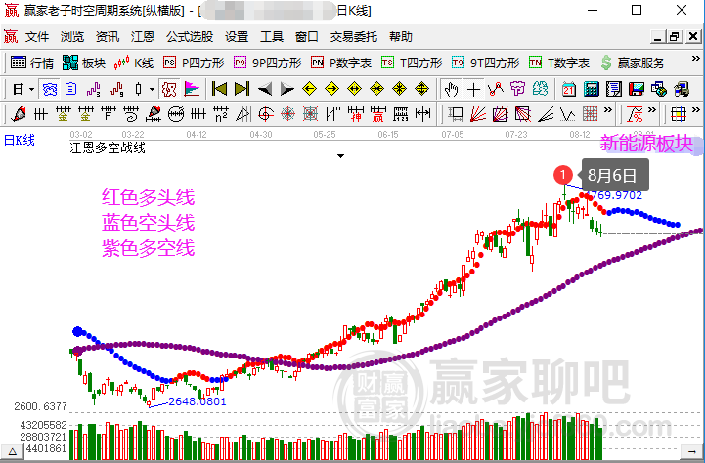This screenshot has height=463, width=705.
Task: Open the 资讯 menu
Action: 108,37
